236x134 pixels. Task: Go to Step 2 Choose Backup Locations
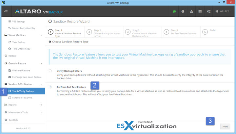(x=104, y=32)
